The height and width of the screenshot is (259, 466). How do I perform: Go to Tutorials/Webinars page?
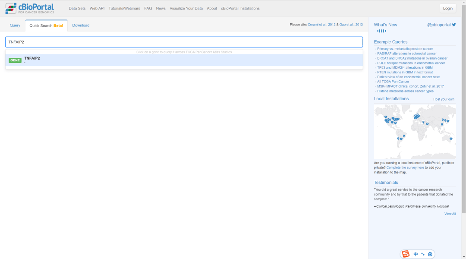124,8
